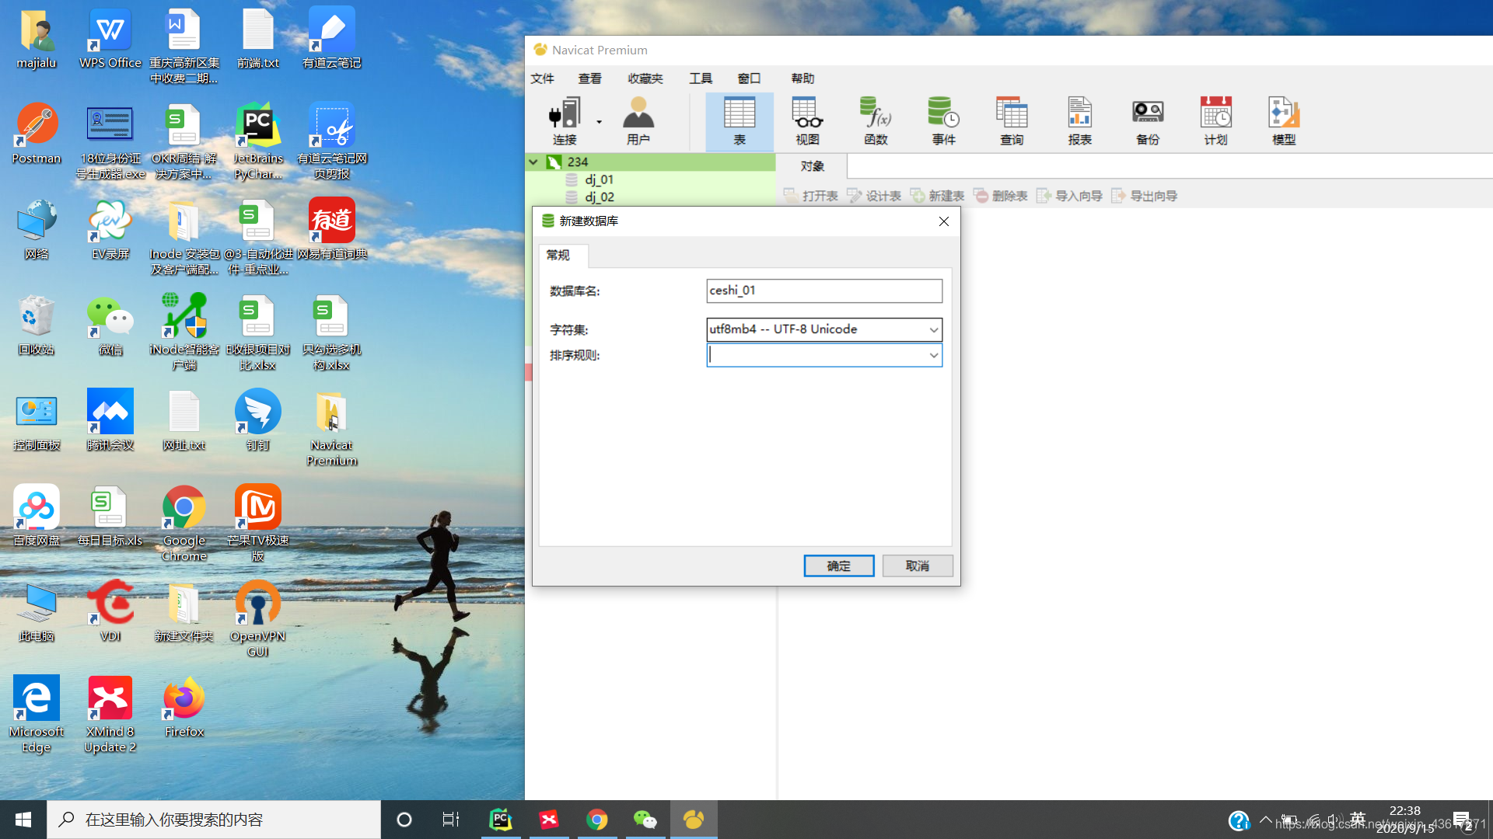This screenshot has height=839, width=1493.
Task: Click the taskbar search box
Action: click(214, 820)
